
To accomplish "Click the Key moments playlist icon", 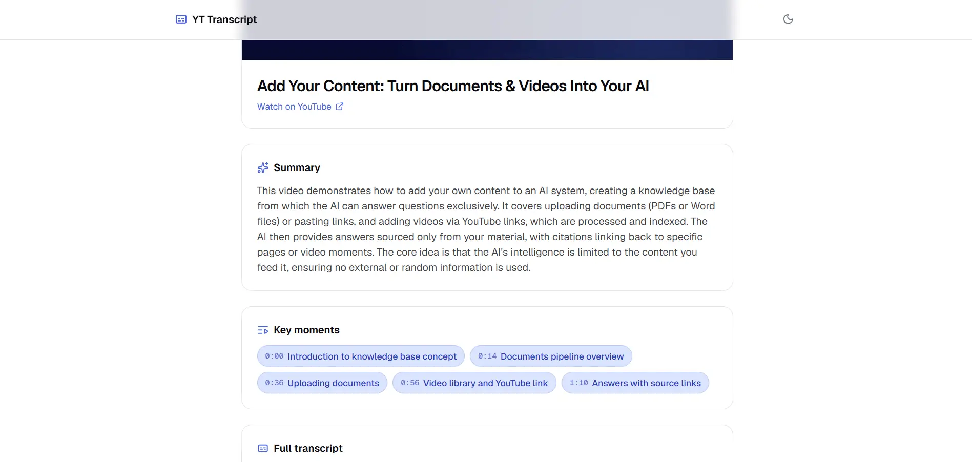I will click(263, 330).
